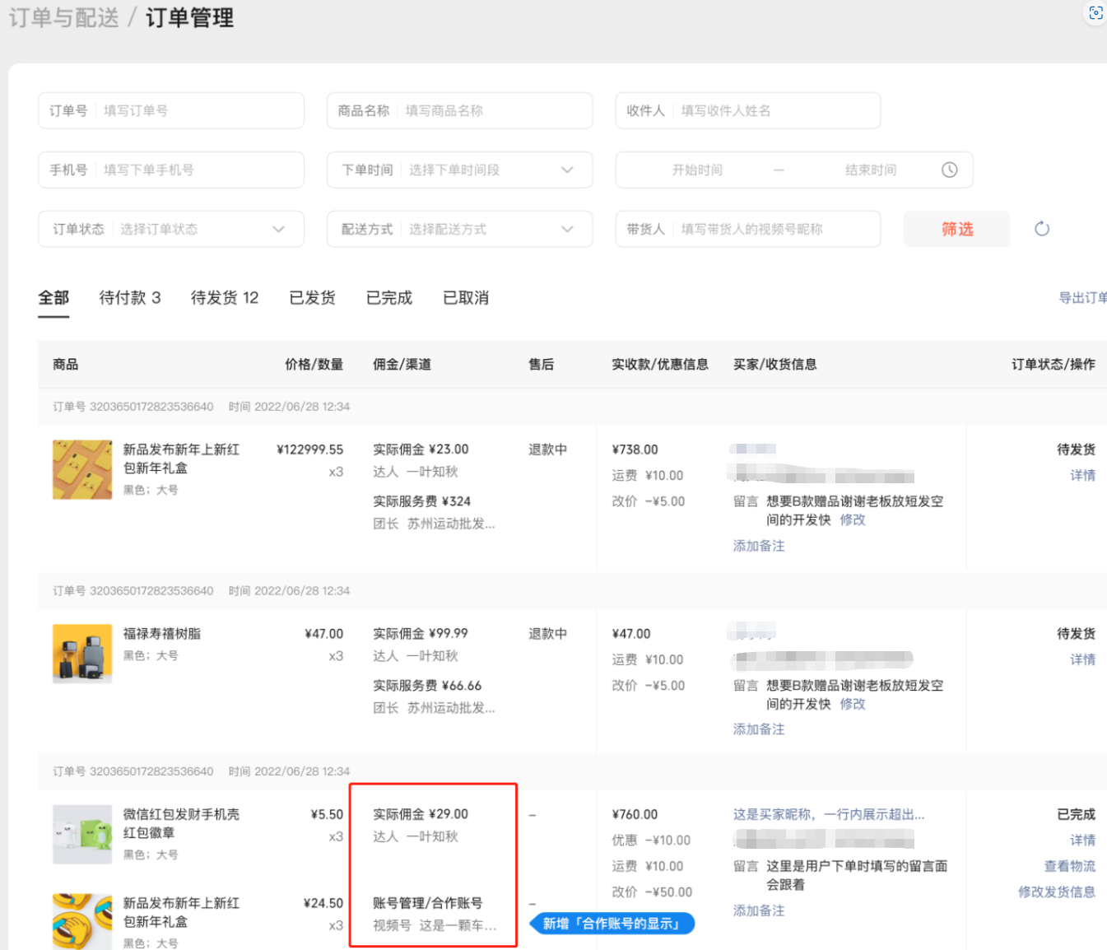Click the 带货人 input field
This screenshot has height=950, width=1107.
tap(774, 229)
